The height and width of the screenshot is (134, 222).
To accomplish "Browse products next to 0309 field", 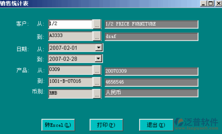I will pyautogui.click(x=97, y=70).
